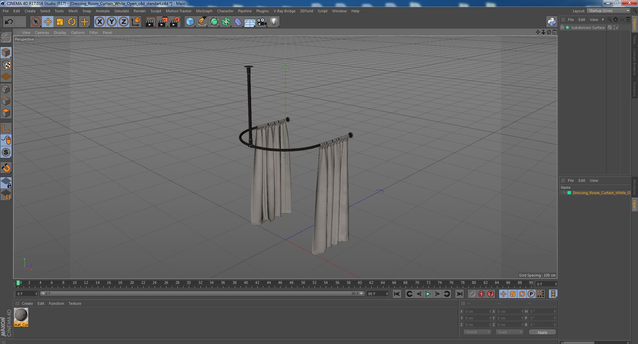Expand the Subdivision Surface object

tap(562, 28)
